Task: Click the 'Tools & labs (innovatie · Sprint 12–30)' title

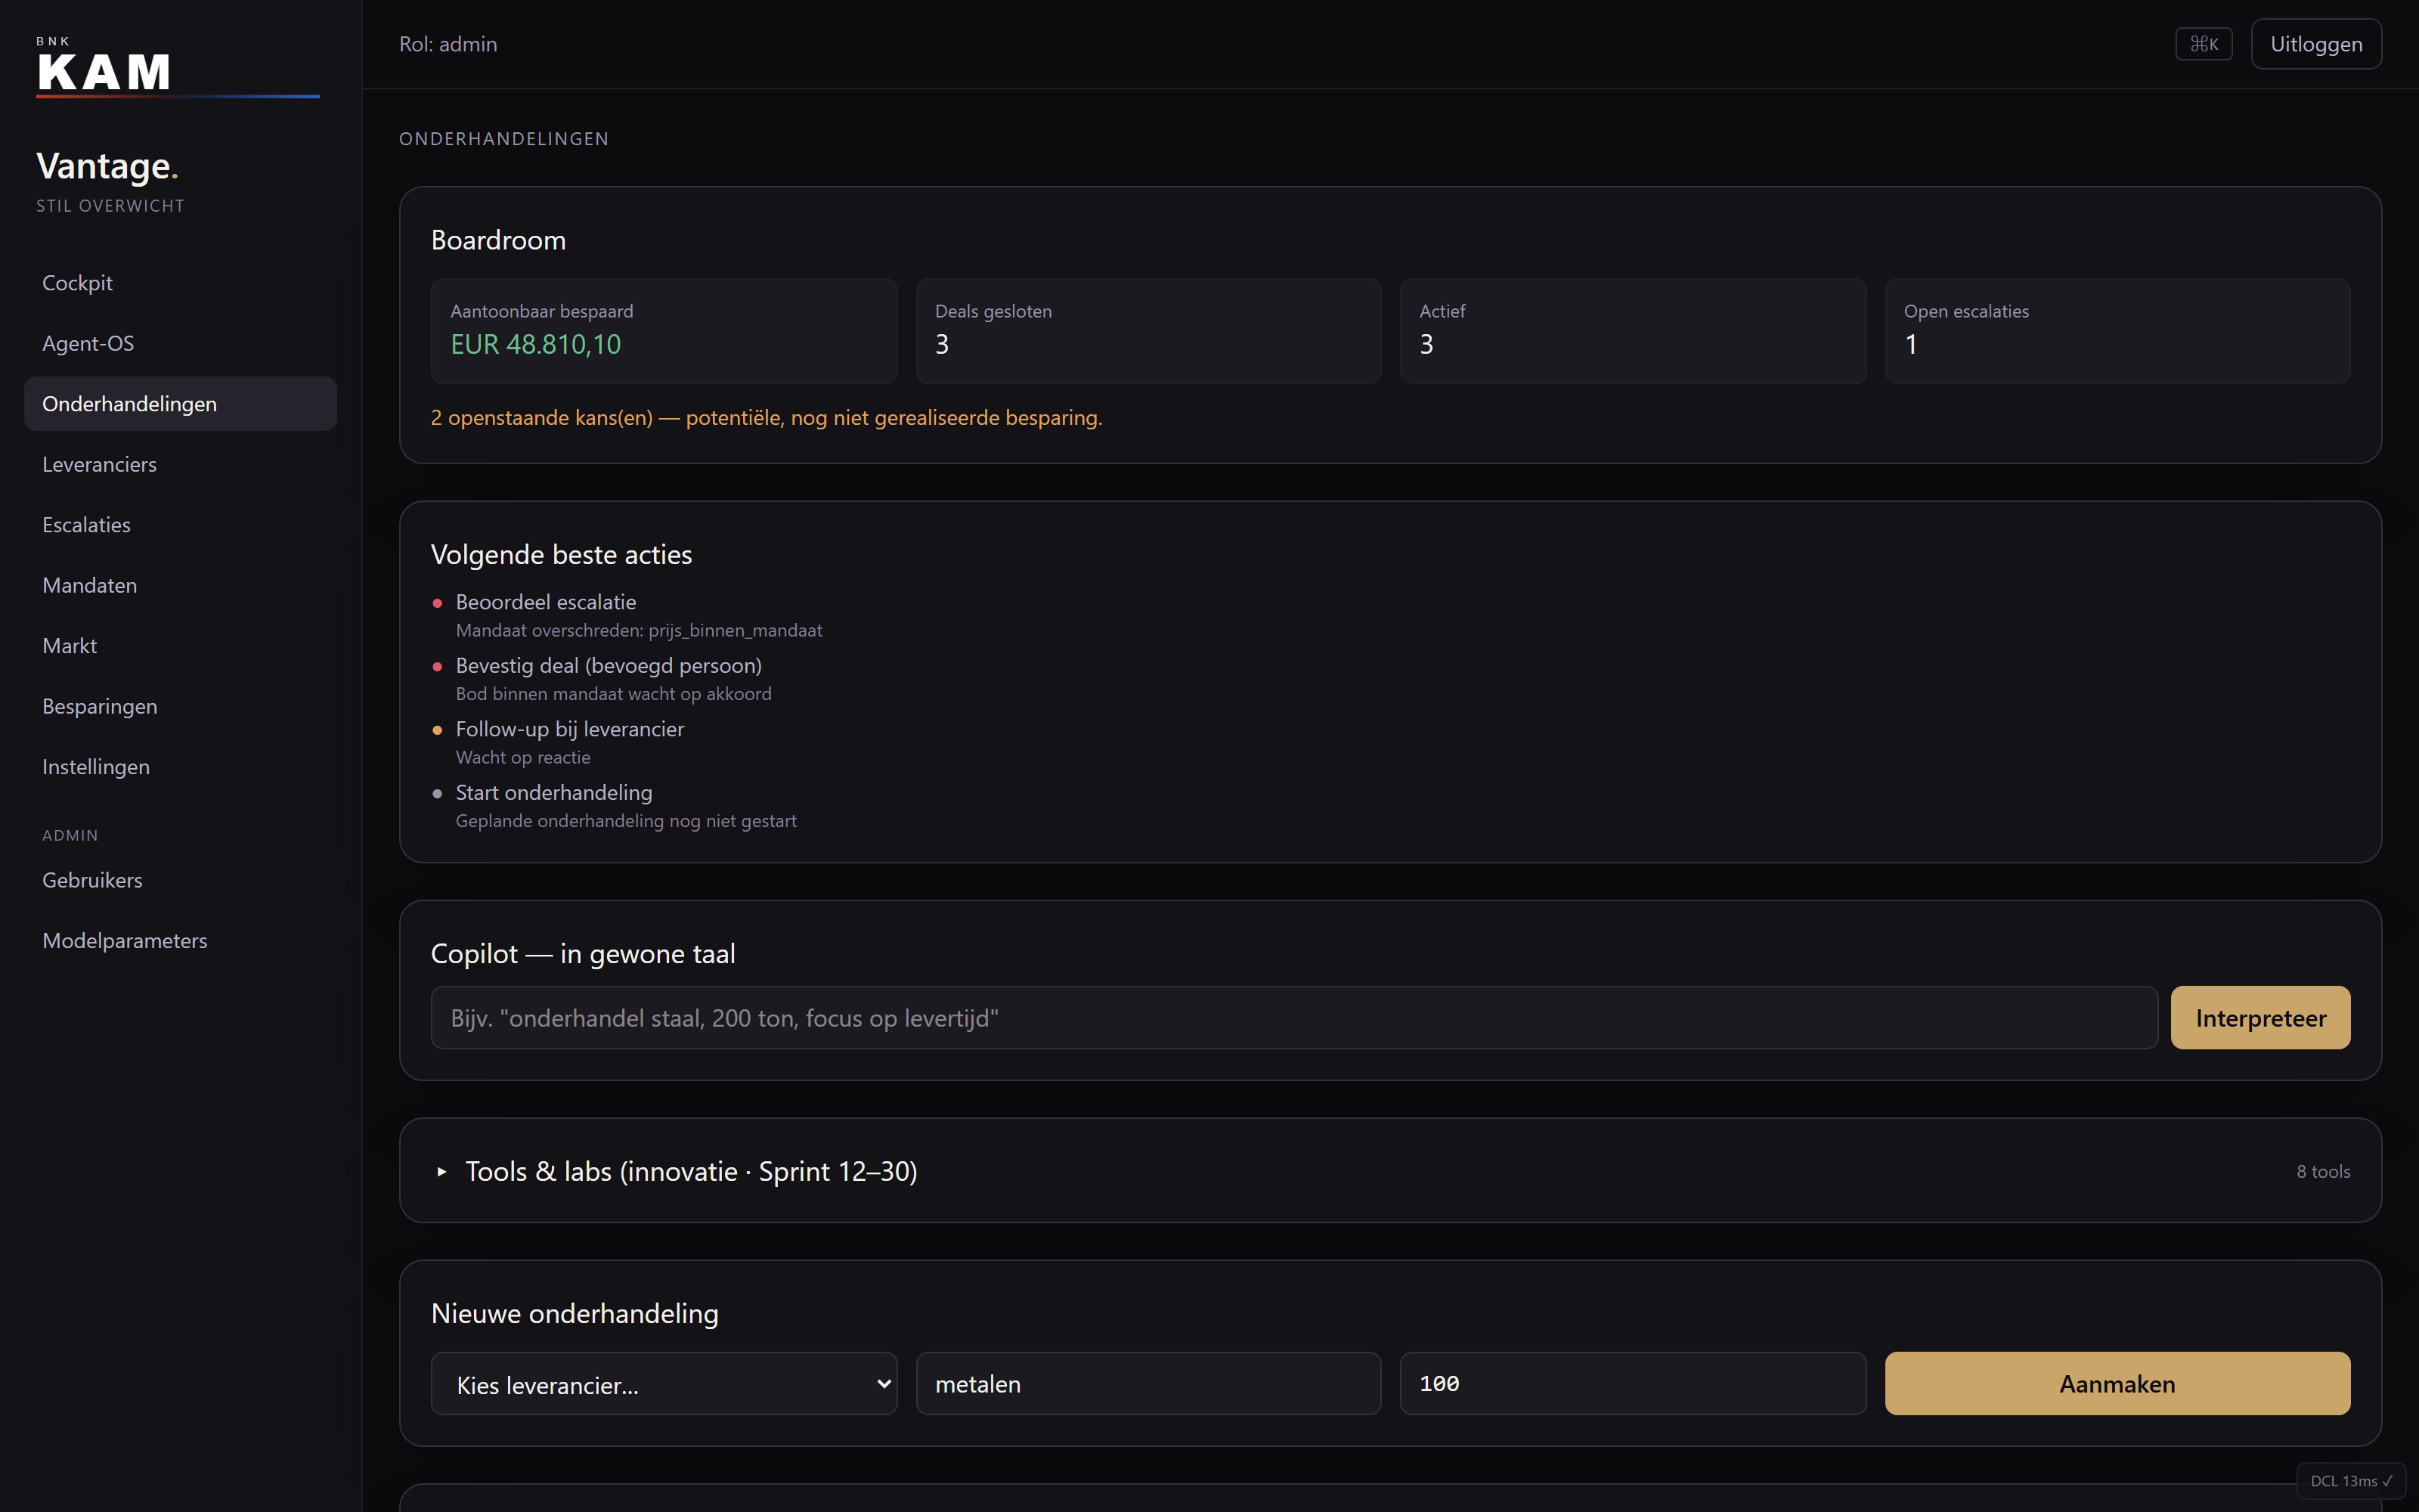Action: tap(692, 1171)
